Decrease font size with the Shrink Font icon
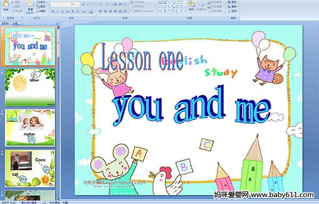This screenshot has width=319, height=204. point(88,4)
